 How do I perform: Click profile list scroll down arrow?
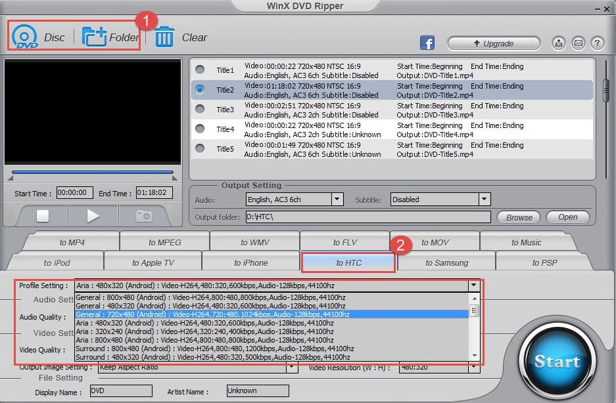pyautogui.click(x=475, y=356)
